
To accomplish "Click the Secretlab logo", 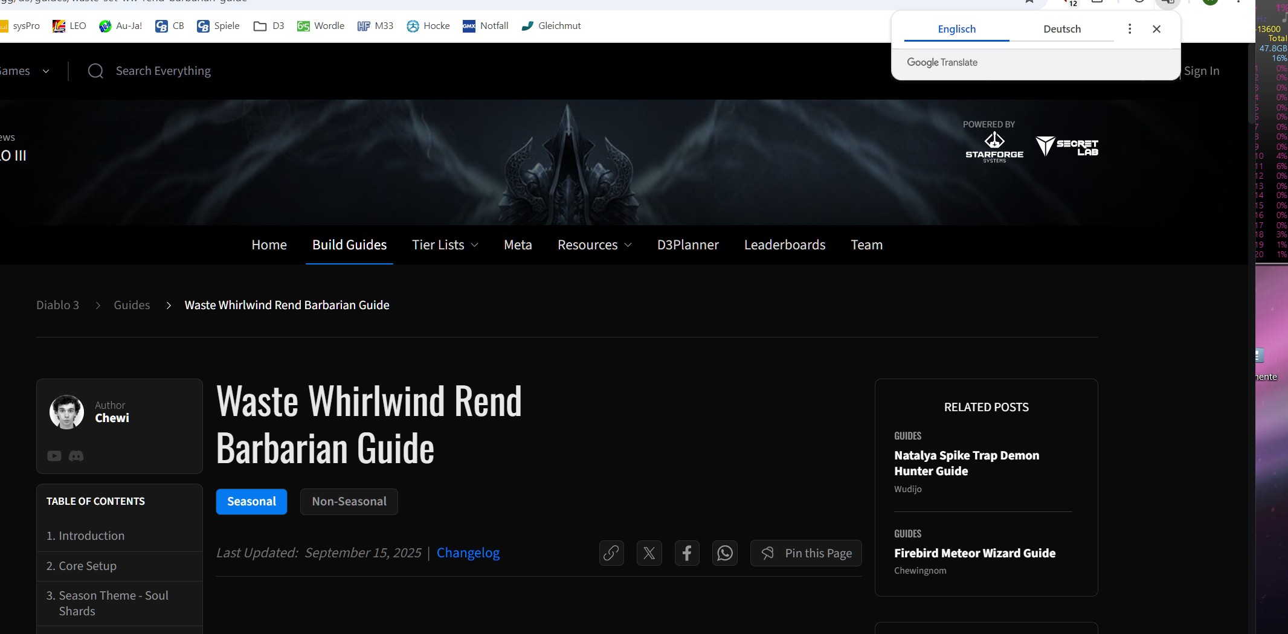I will 1067,146.
